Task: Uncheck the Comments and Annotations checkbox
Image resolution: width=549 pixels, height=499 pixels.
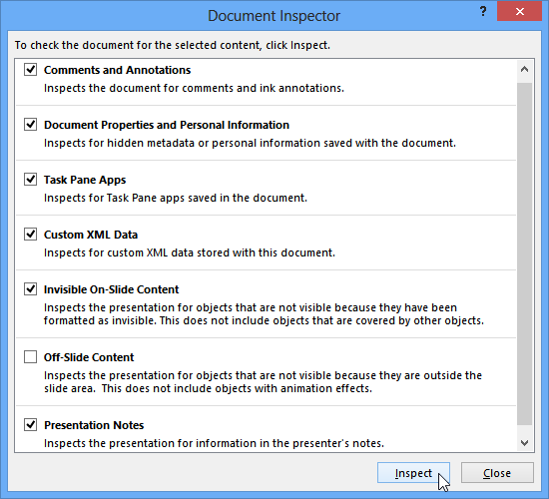Action: pyautogui.click(x=31, y=69)
